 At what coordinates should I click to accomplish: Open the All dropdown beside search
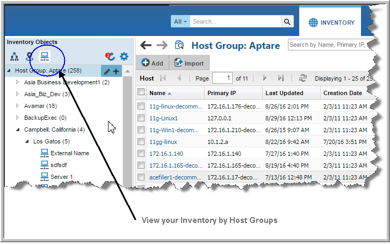click(180, 21)
